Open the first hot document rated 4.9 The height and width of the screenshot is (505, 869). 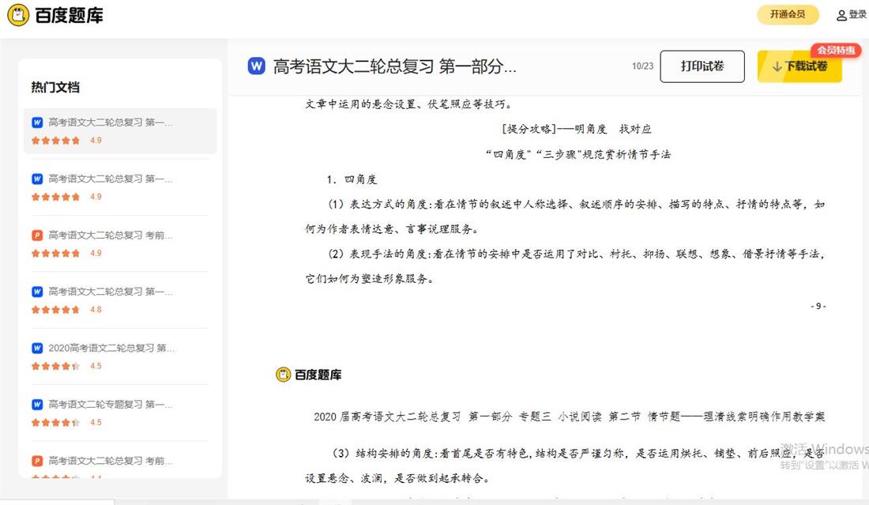pos(120,131)
